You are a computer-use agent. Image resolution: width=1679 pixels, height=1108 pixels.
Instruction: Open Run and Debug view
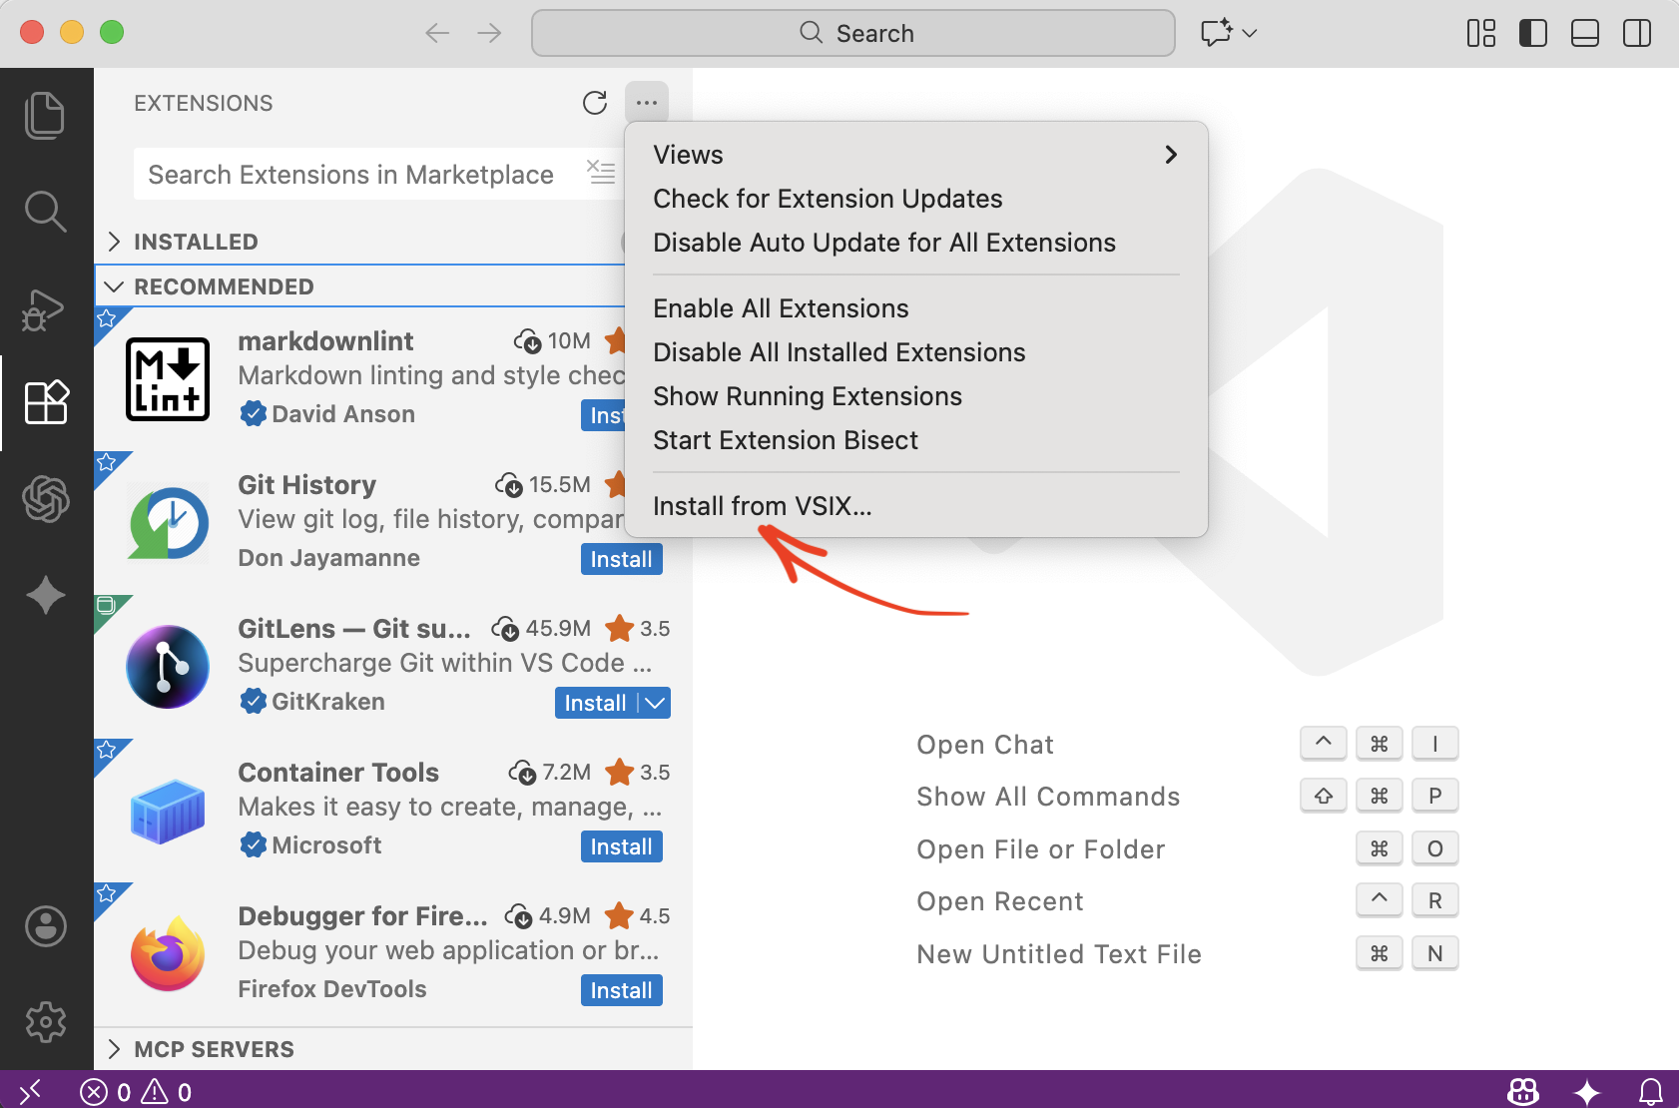pos(45,309)
